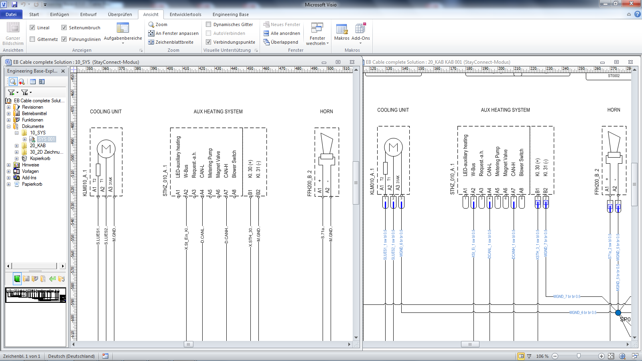Screen dimensions: 642x361
Task: Toggle Dynamisches Gitter checkbox
Action: click(x=209, y=24)
